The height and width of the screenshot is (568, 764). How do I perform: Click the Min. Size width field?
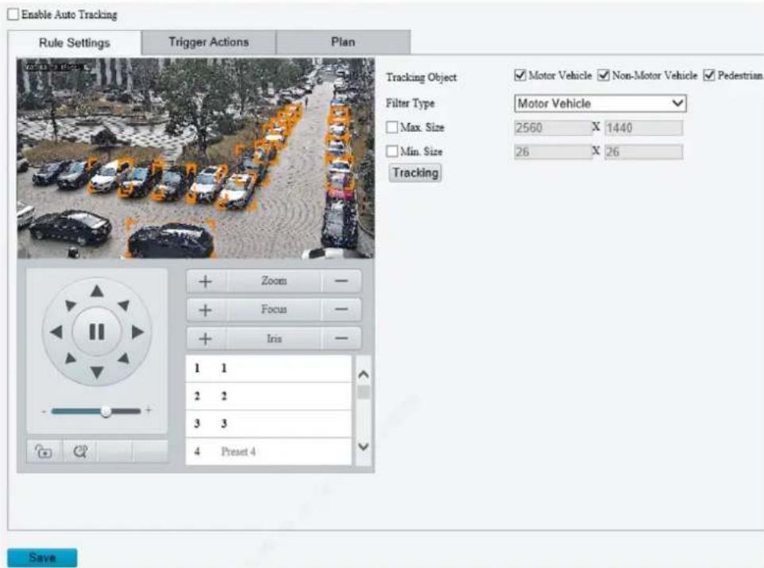pos(553,152)
